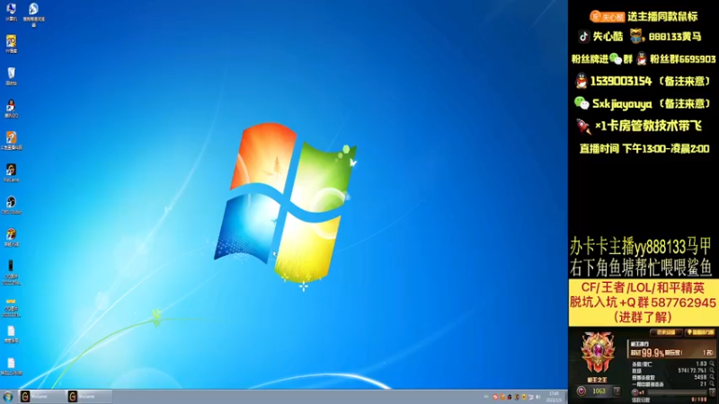Open the OBS Studio desktop shortcut

pyautogui.click(x=11, y=206)
